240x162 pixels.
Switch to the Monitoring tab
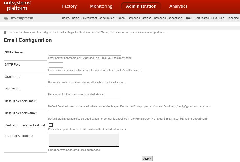101,6
